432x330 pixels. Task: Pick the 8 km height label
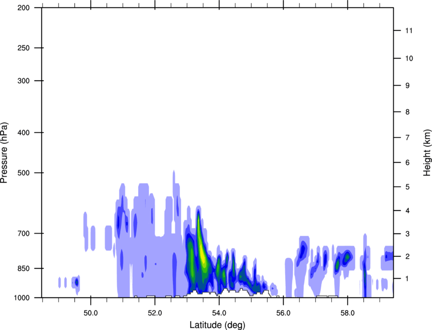point(408,112)
